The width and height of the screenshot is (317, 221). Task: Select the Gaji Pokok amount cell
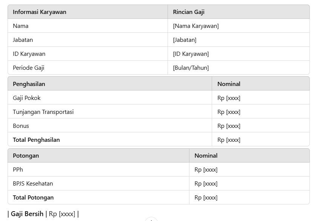(261, 98)
